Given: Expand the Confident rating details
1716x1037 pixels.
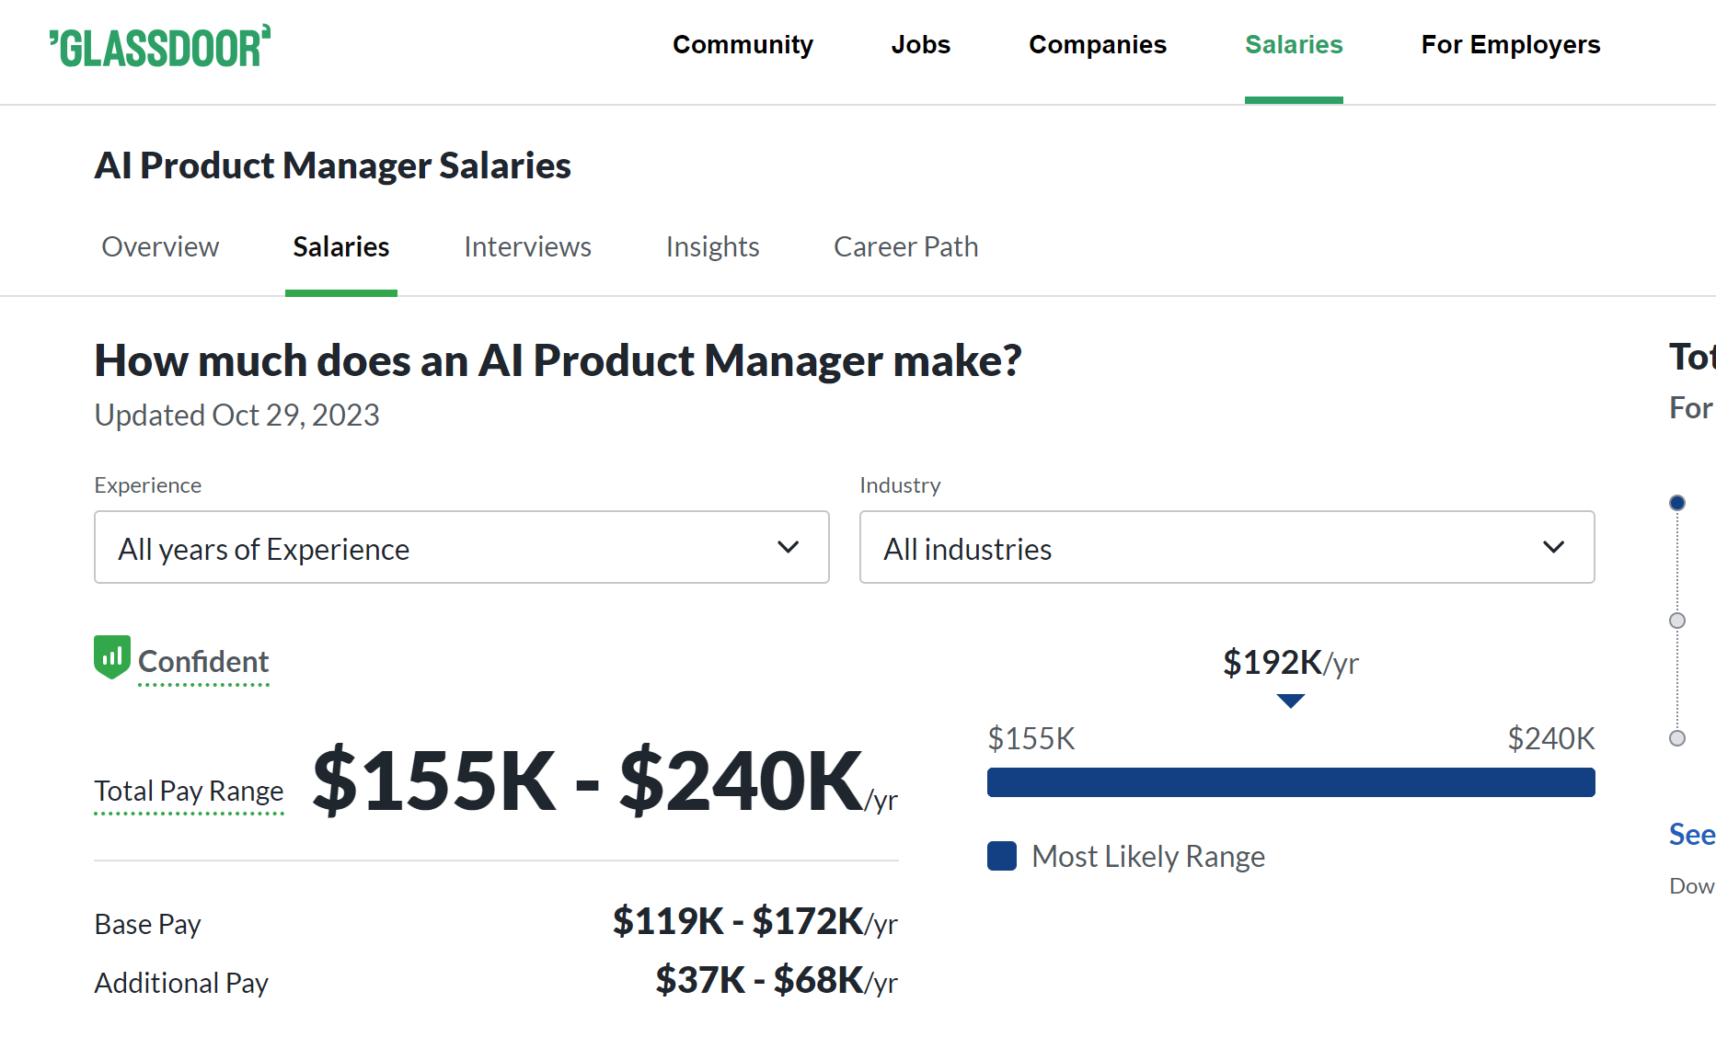Looking at the screenshot, I should pos(203,661).
